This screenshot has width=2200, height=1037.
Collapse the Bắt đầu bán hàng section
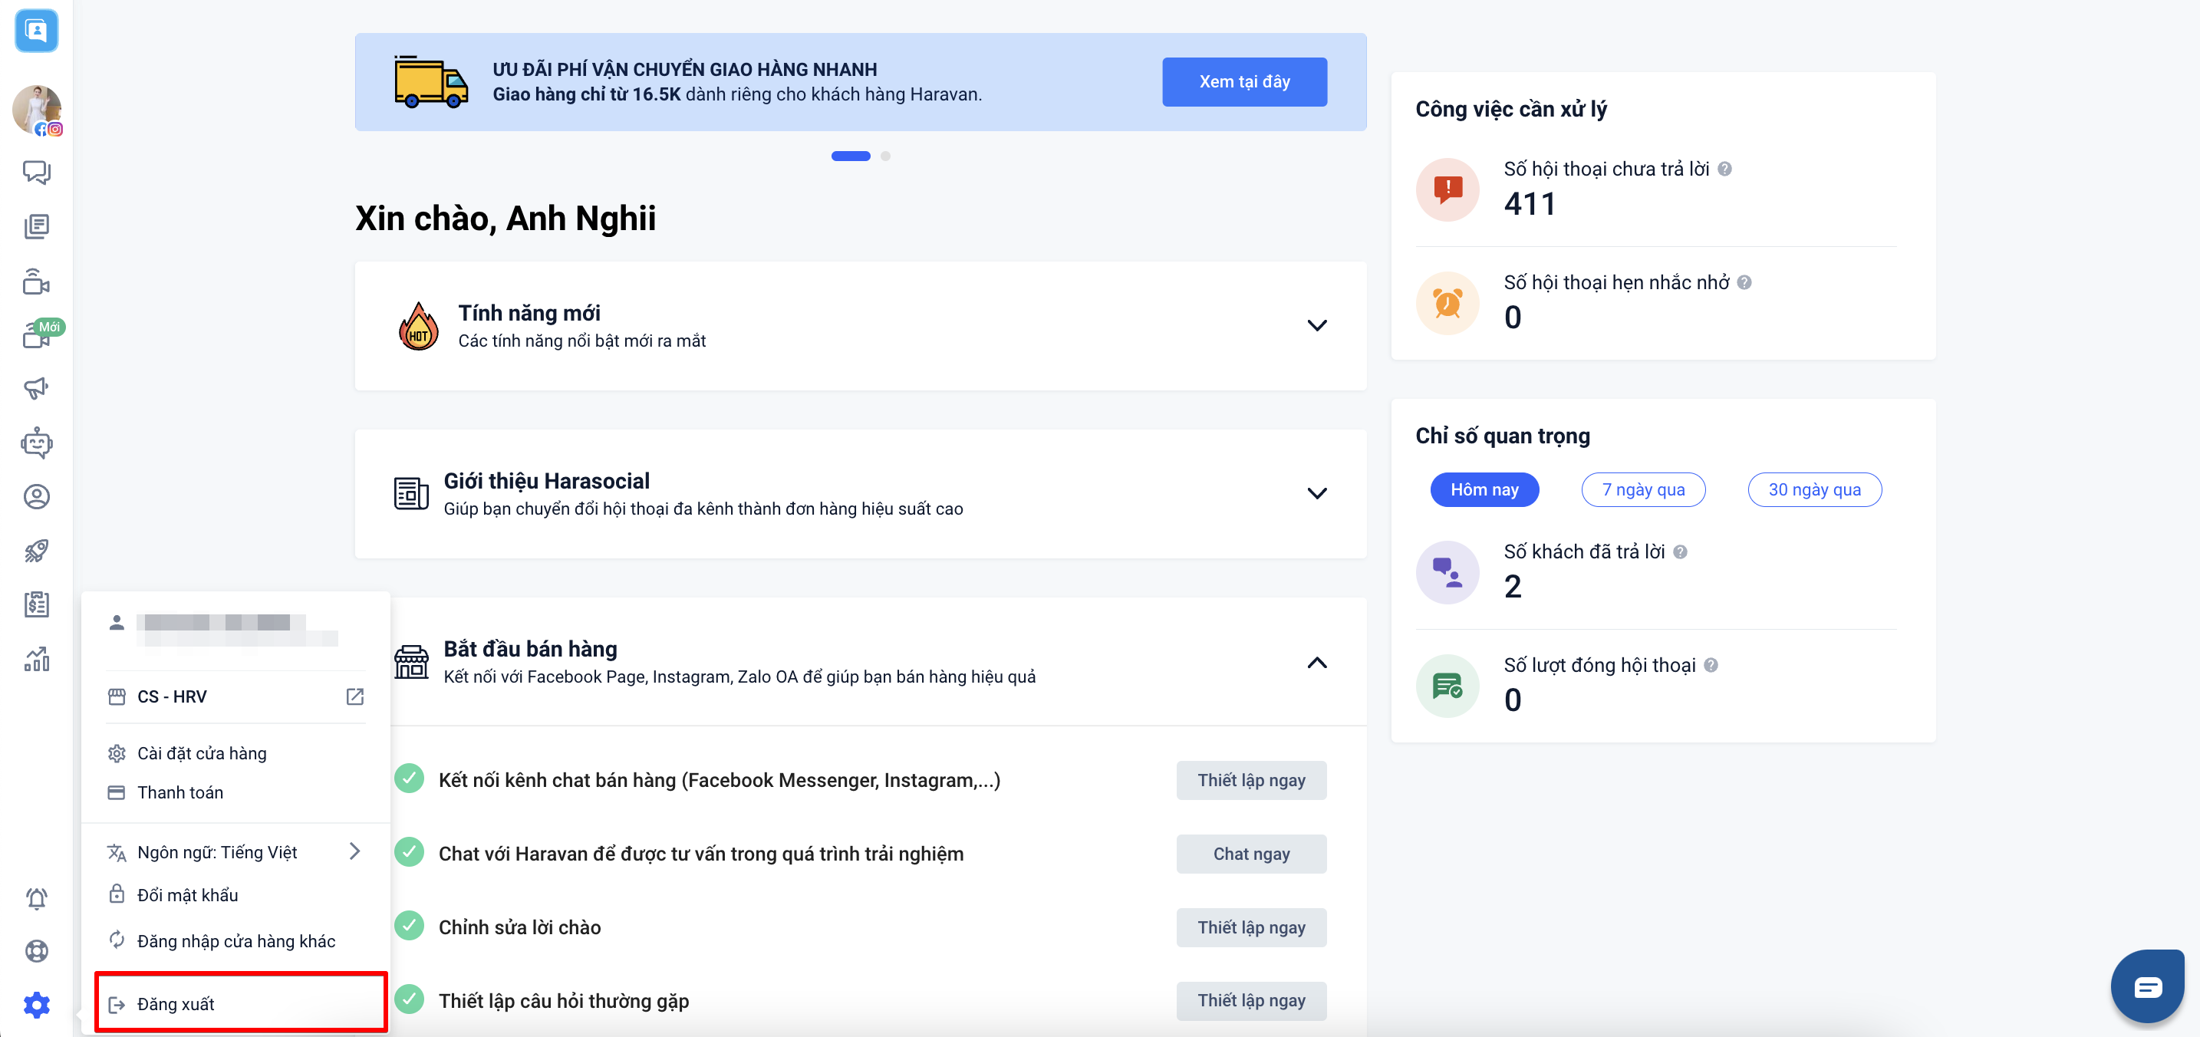pos(1316,663)
